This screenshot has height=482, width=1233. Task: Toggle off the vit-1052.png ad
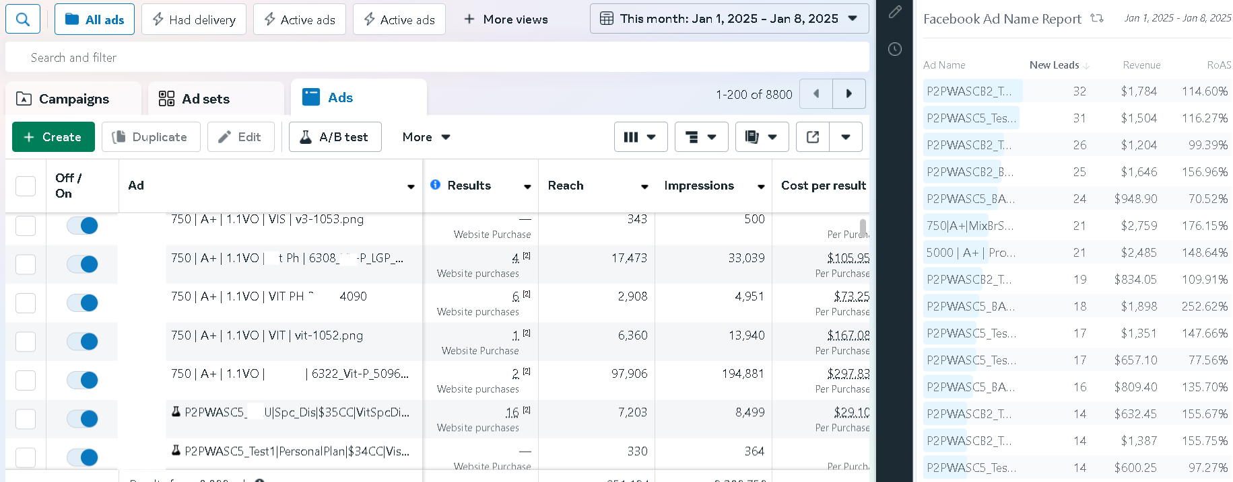[83, 342]
